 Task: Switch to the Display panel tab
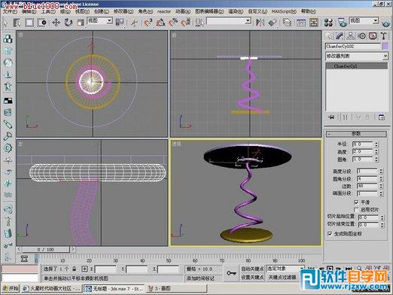(x=373, y=36)
